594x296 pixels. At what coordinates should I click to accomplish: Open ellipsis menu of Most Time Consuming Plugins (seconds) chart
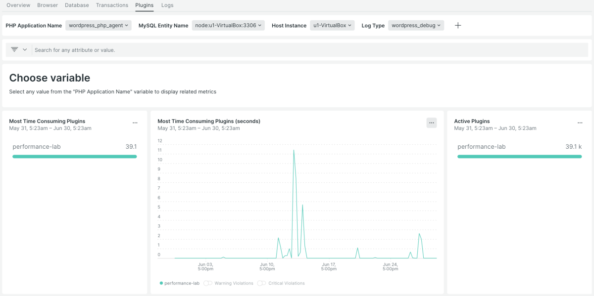pos(432,123)
